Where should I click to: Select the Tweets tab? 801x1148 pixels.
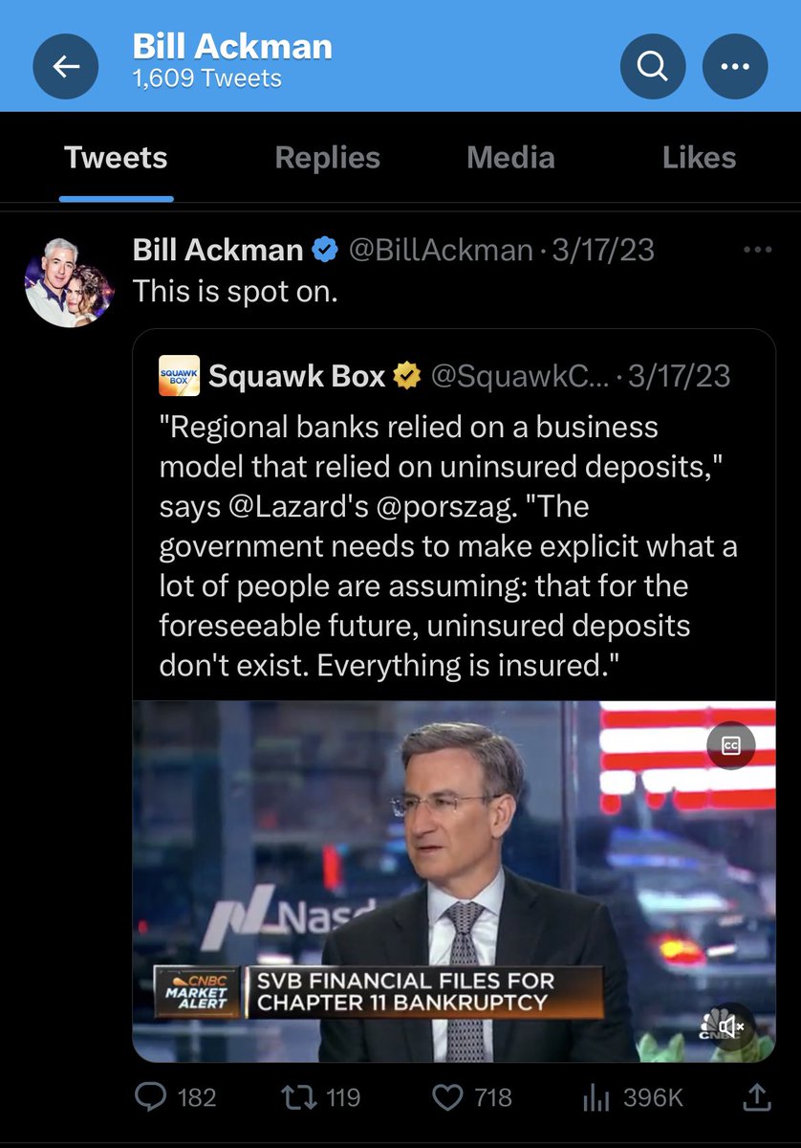point(116,158)
